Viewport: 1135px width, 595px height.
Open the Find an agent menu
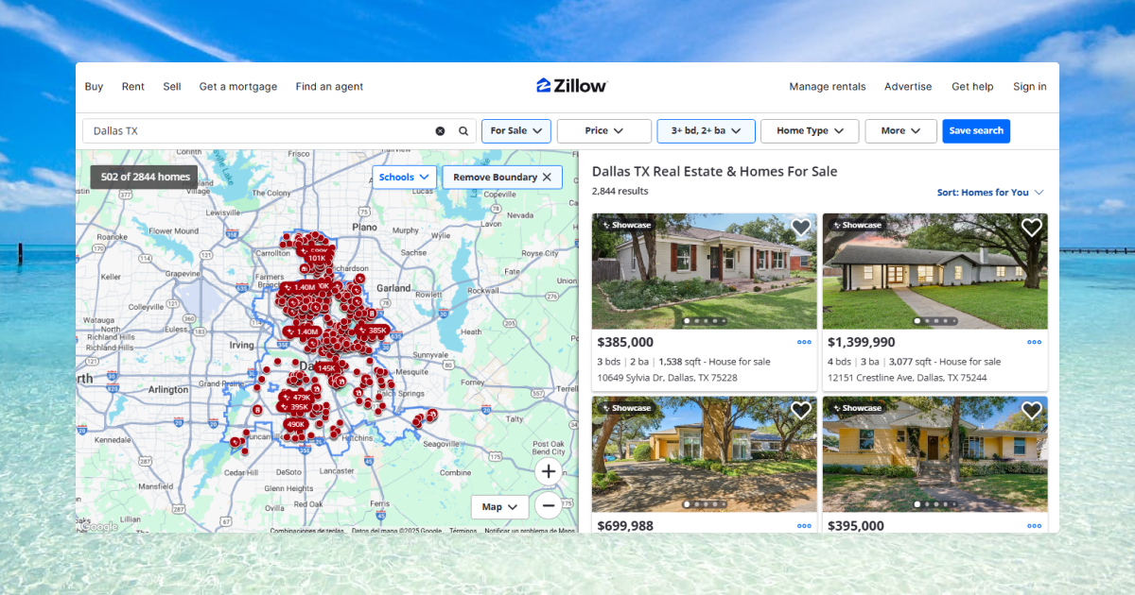click(329, 86)
